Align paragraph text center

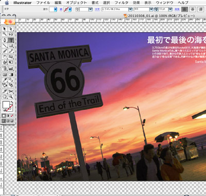coord(193,9)
